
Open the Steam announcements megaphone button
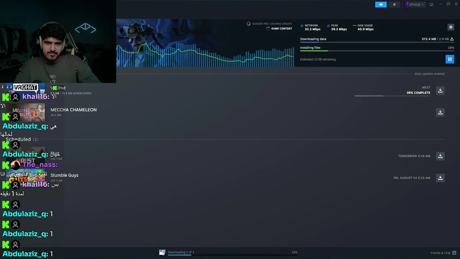pos(381,4)
